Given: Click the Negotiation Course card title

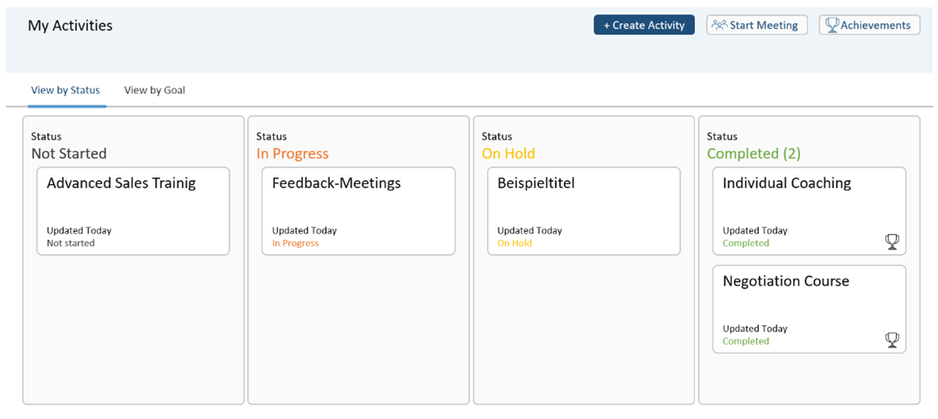Looking at the screenshot, I should (786, 281).
